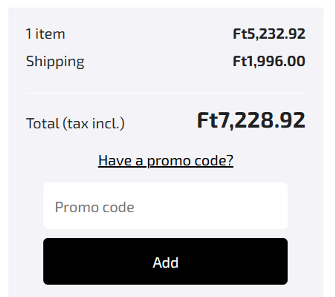Viewport: 335px width, 297px height.
Task: Select the total amount Ft7,228.92
Action: [x=251, y=121]
